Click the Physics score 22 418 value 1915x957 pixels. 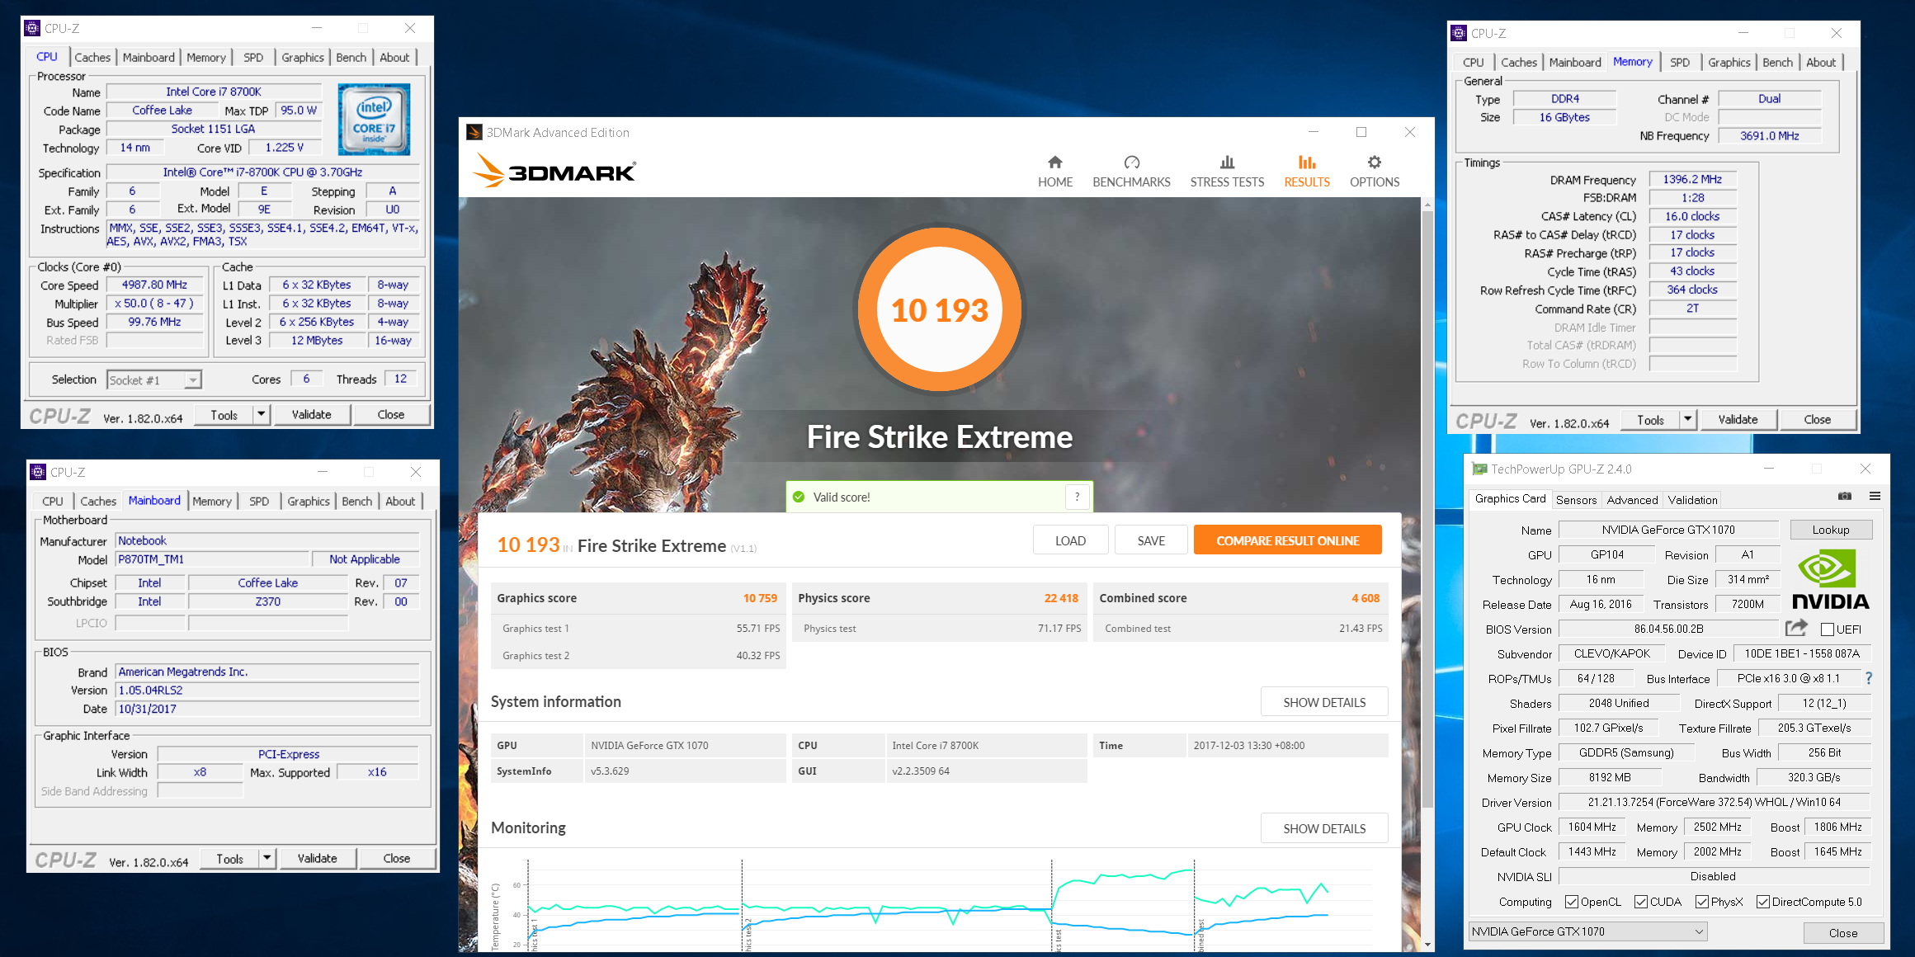[1061, 598]
